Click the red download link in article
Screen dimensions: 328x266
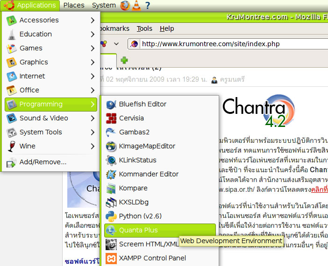320,189
